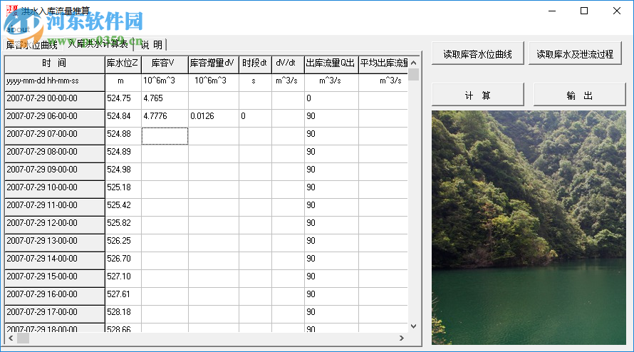Close the 洪水入库流量推算 window
This screenshot has height=352, width=634.
click(617, 11)
